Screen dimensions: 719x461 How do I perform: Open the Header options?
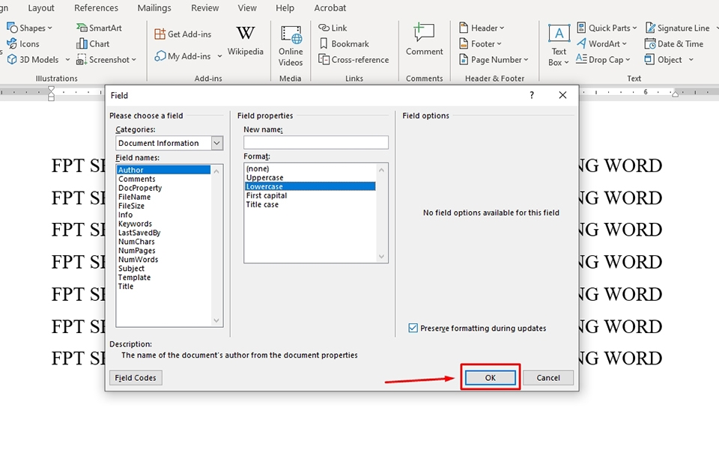click(x=482, y=28)
